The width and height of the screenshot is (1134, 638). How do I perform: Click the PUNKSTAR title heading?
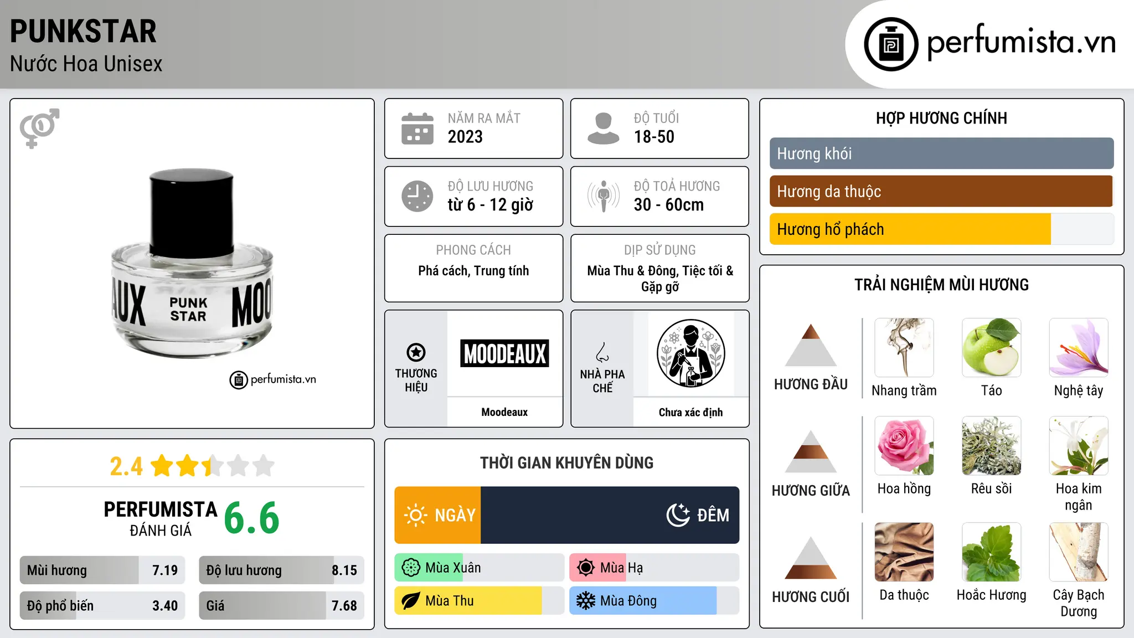click(x=83, y=31)
